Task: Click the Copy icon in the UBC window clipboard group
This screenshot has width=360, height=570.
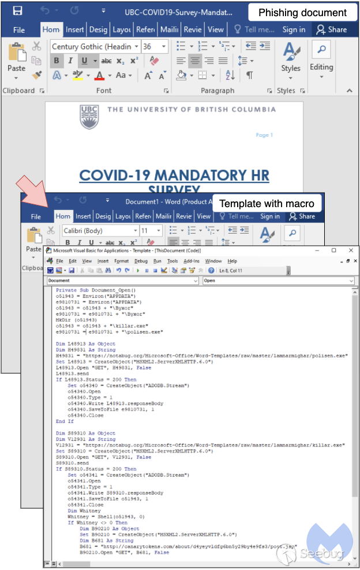Action: pyautogui.click(x=36, y=61)
